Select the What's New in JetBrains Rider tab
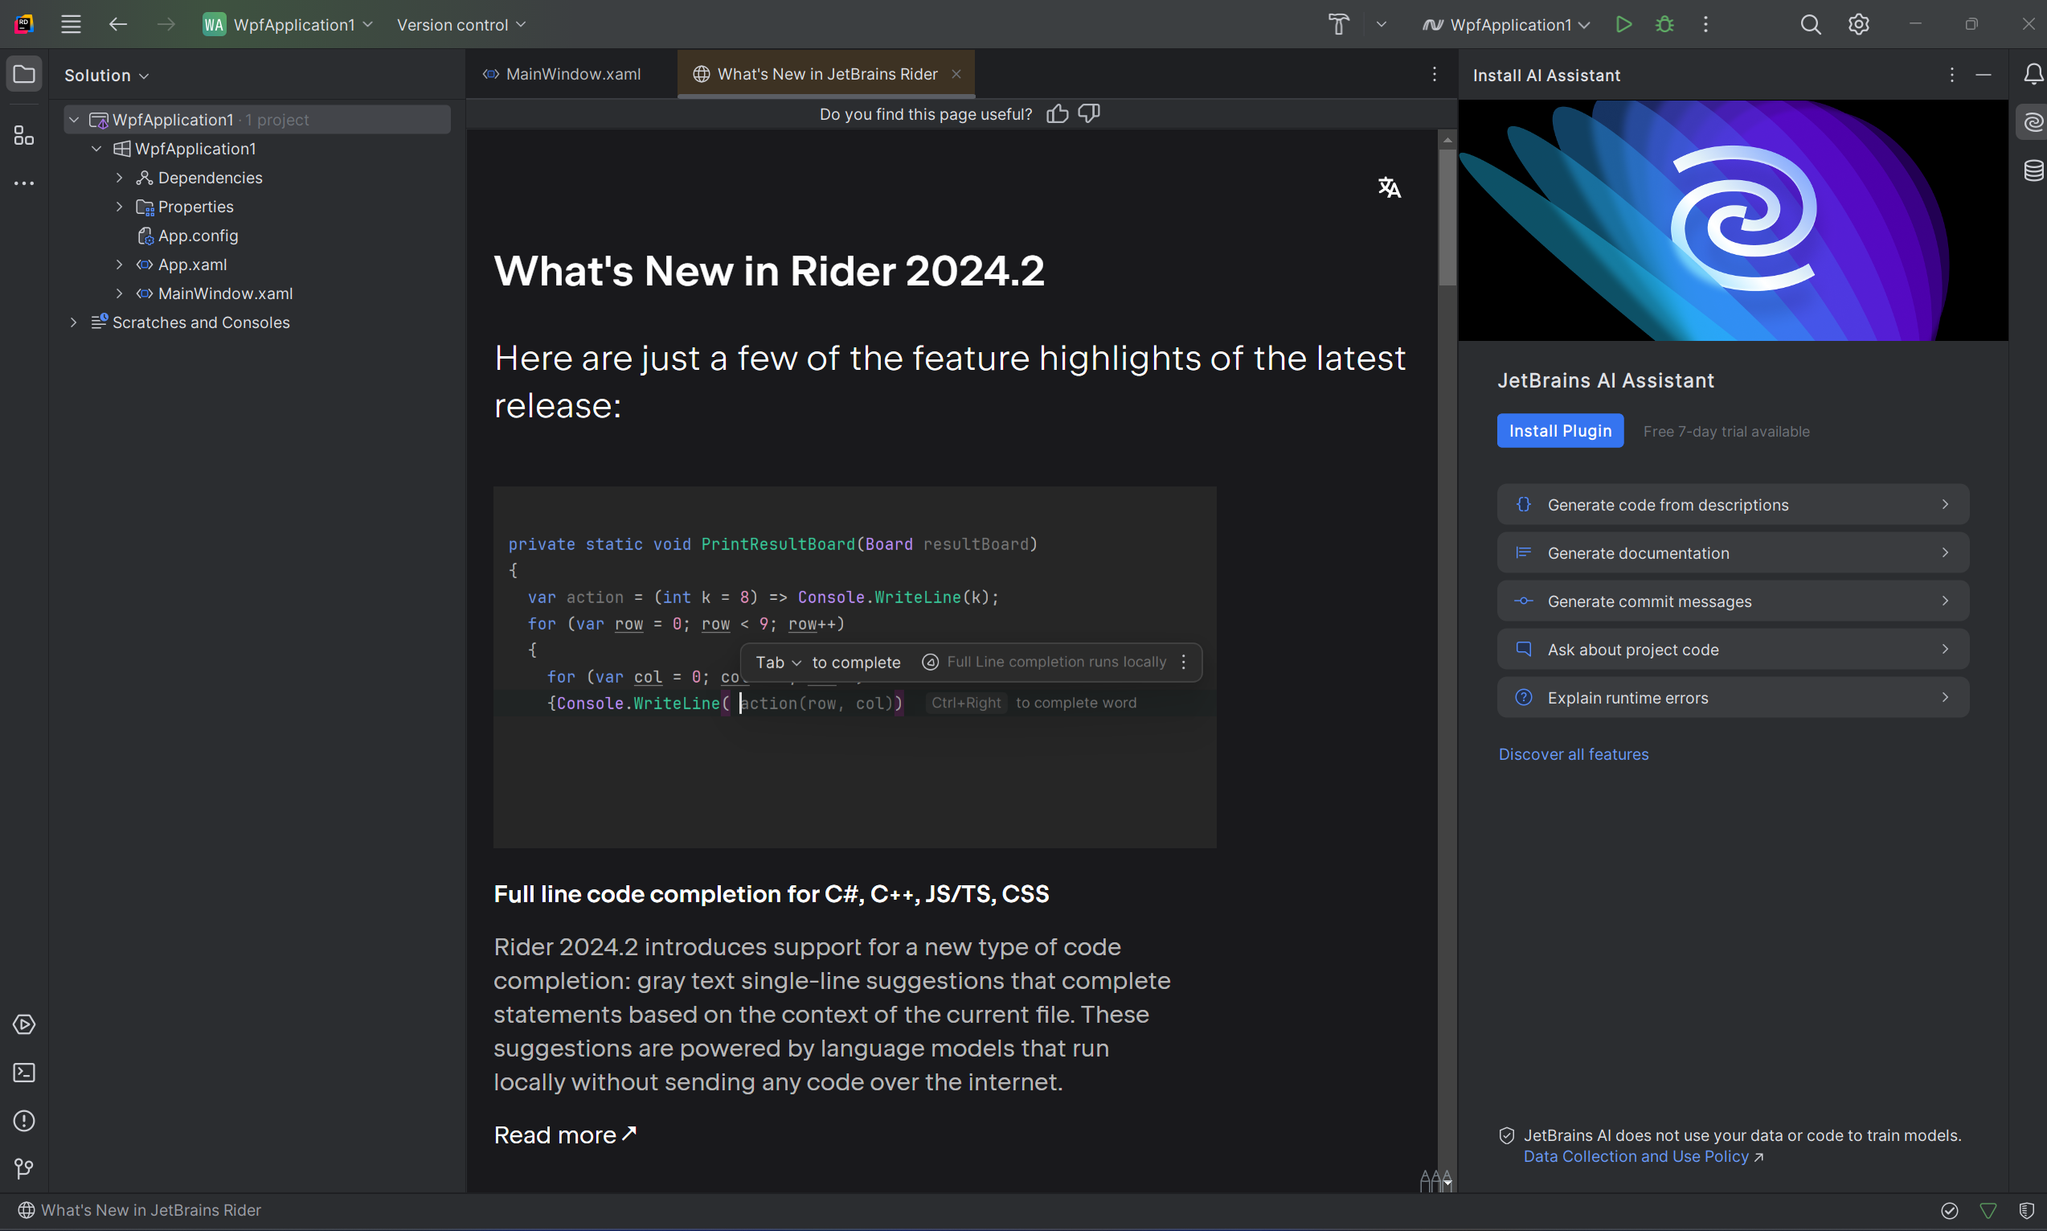This screenshot has height=1231, width=2047. [825, 74]
